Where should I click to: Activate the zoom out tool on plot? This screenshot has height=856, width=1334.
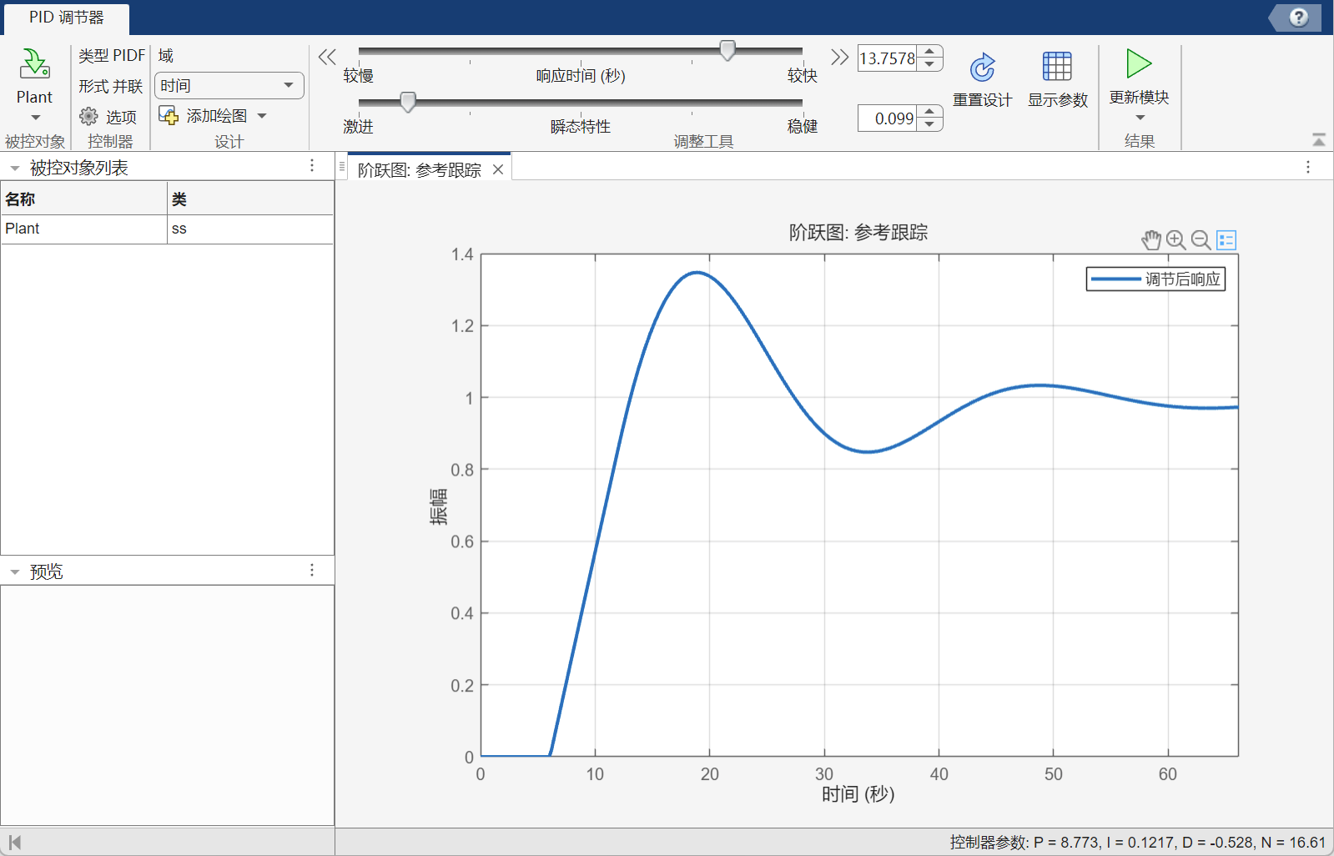tap(1201, 240)
